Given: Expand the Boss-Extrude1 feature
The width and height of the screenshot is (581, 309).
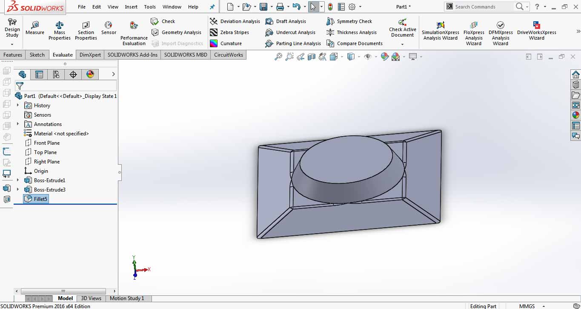Looking at the screenshot, I should click(x=18, y=180).
